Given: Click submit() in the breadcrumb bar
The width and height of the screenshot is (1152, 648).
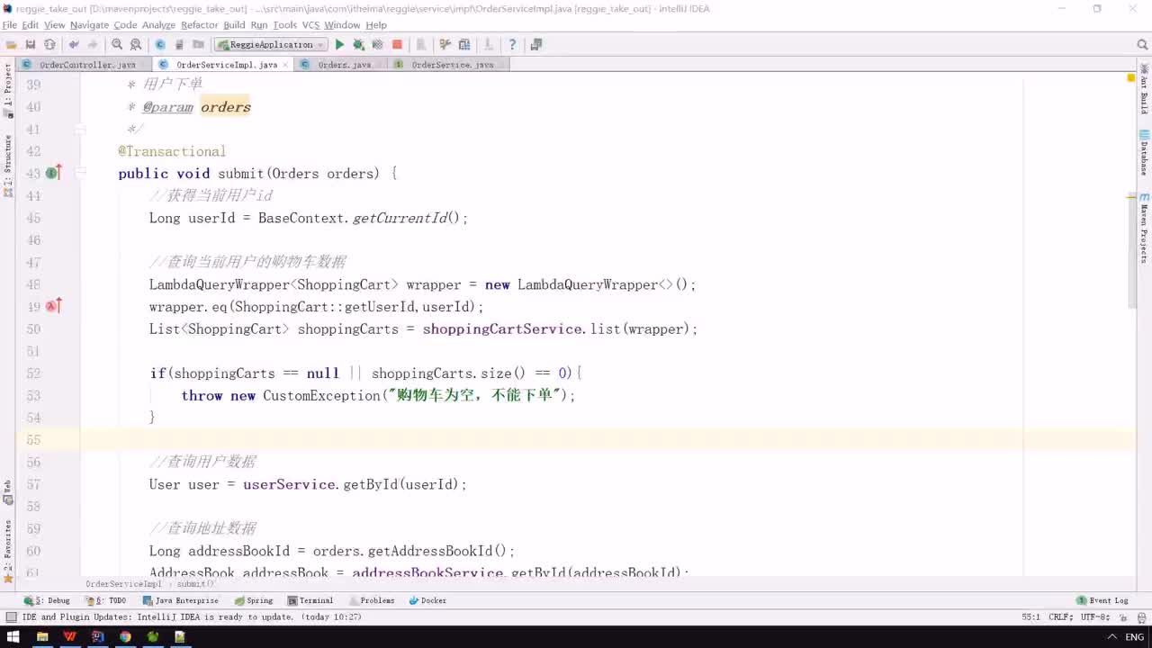Looking at the screenshot, I should (195, 584).
